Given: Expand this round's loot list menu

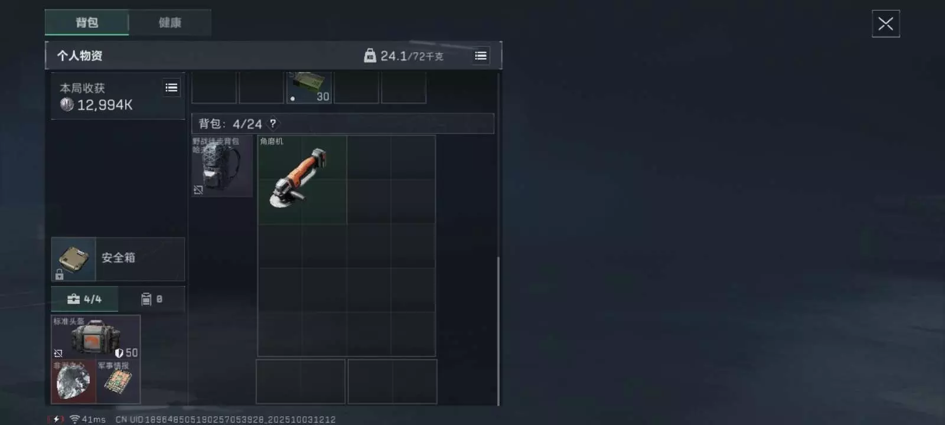Looking at the screenshot, I should [171, 88].
